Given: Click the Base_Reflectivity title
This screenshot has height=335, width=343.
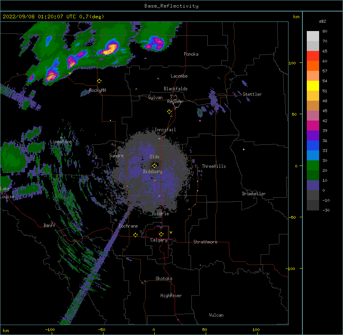Looking at the screenshot, I should 171,6.
